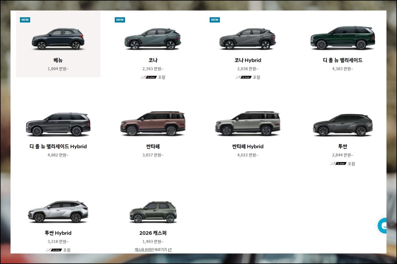Click the 1,994 만원~ price text
Viewport: 397px width, 264px height.
(x=58, y=69)
